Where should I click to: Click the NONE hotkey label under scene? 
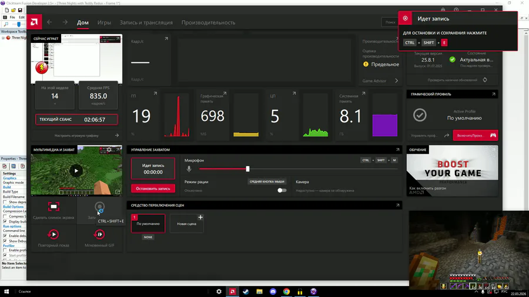[148, 237]
